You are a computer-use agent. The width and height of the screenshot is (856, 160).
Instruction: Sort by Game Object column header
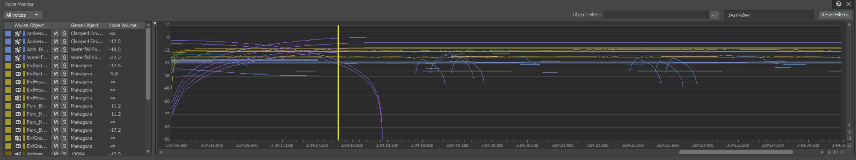[84, 25]
